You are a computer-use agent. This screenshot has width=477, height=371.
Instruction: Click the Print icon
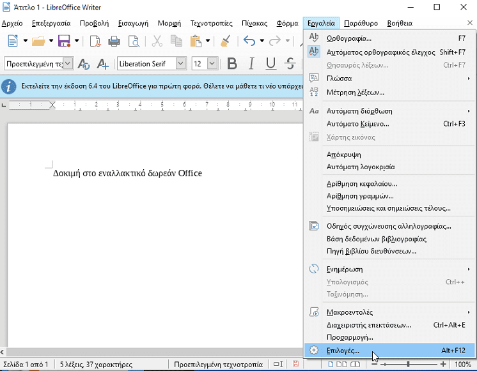click(x=114, y=41)
